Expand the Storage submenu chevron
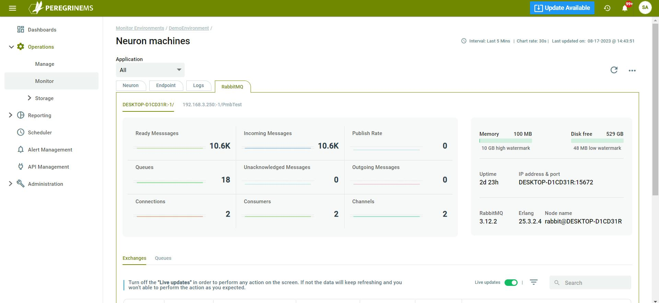The height and width of the screenshot is (303, 659). (x=30, y=98)
